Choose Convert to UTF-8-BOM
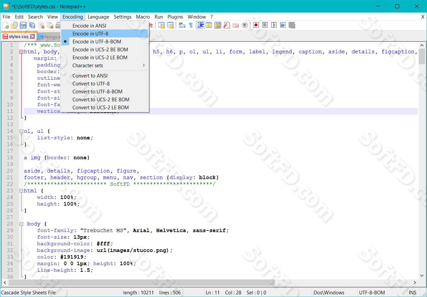427x297 pixels. 105,91
